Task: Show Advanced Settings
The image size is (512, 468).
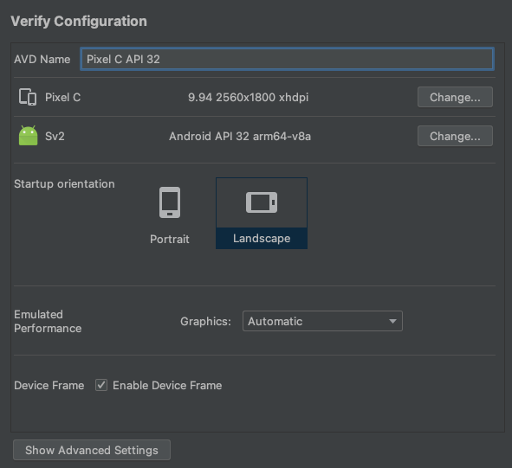Action: pyautogui.click(x=92, y=450)
